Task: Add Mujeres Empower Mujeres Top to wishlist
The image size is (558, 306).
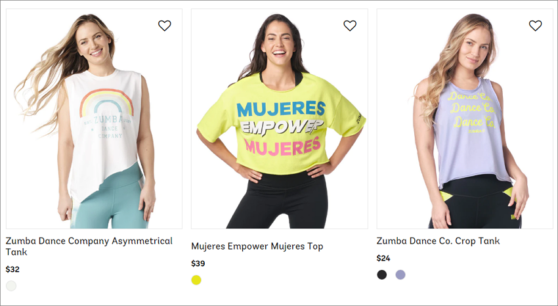Action: [x=350, y=26]
